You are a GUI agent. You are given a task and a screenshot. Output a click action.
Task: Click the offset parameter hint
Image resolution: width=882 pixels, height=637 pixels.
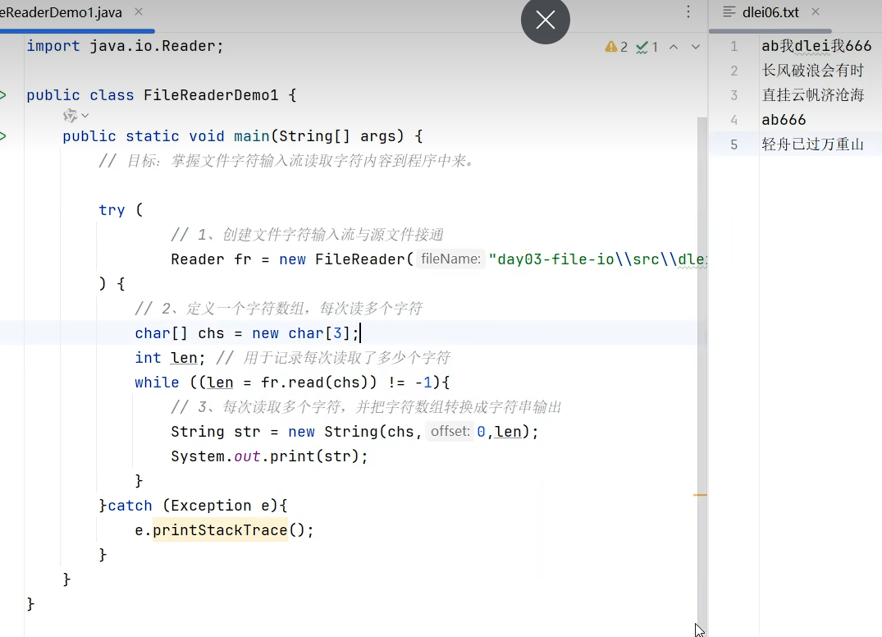click(450, 432)
